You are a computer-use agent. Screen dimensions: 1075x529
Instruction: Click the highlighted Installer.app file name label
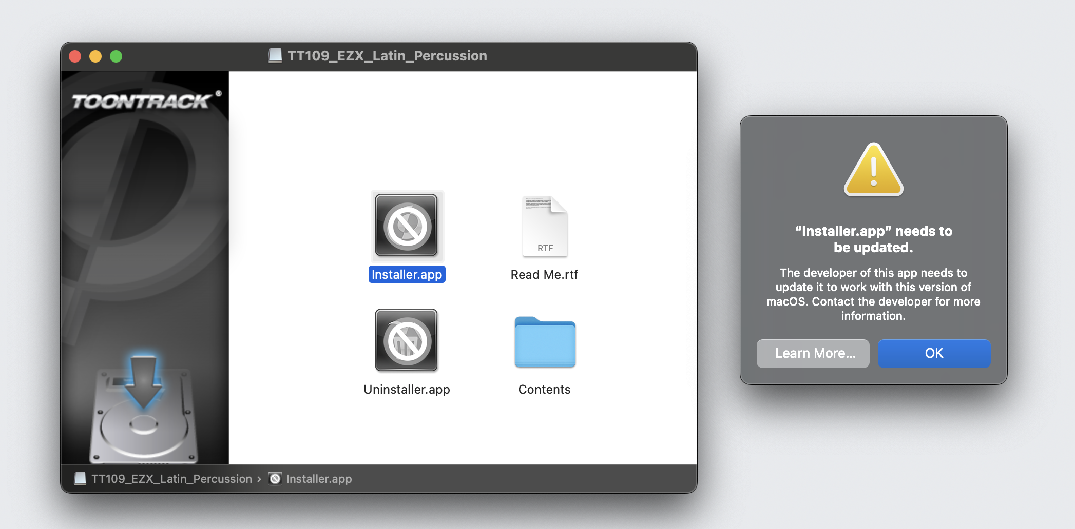pyautogui.click(x=407, y=275)
